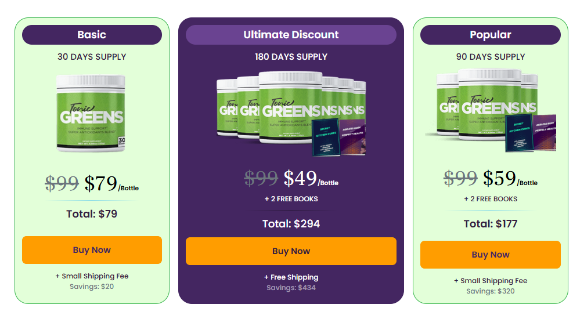Click the $59 per bottle price
Screen dimensions: 573x315
pyautogui.click(x=510, y=179)
